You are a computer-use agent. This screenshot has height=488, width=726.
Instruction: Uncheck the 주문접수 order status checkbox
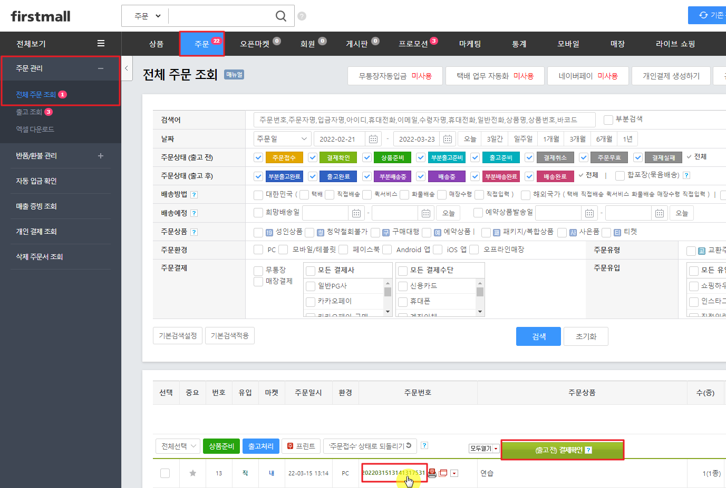258,157
